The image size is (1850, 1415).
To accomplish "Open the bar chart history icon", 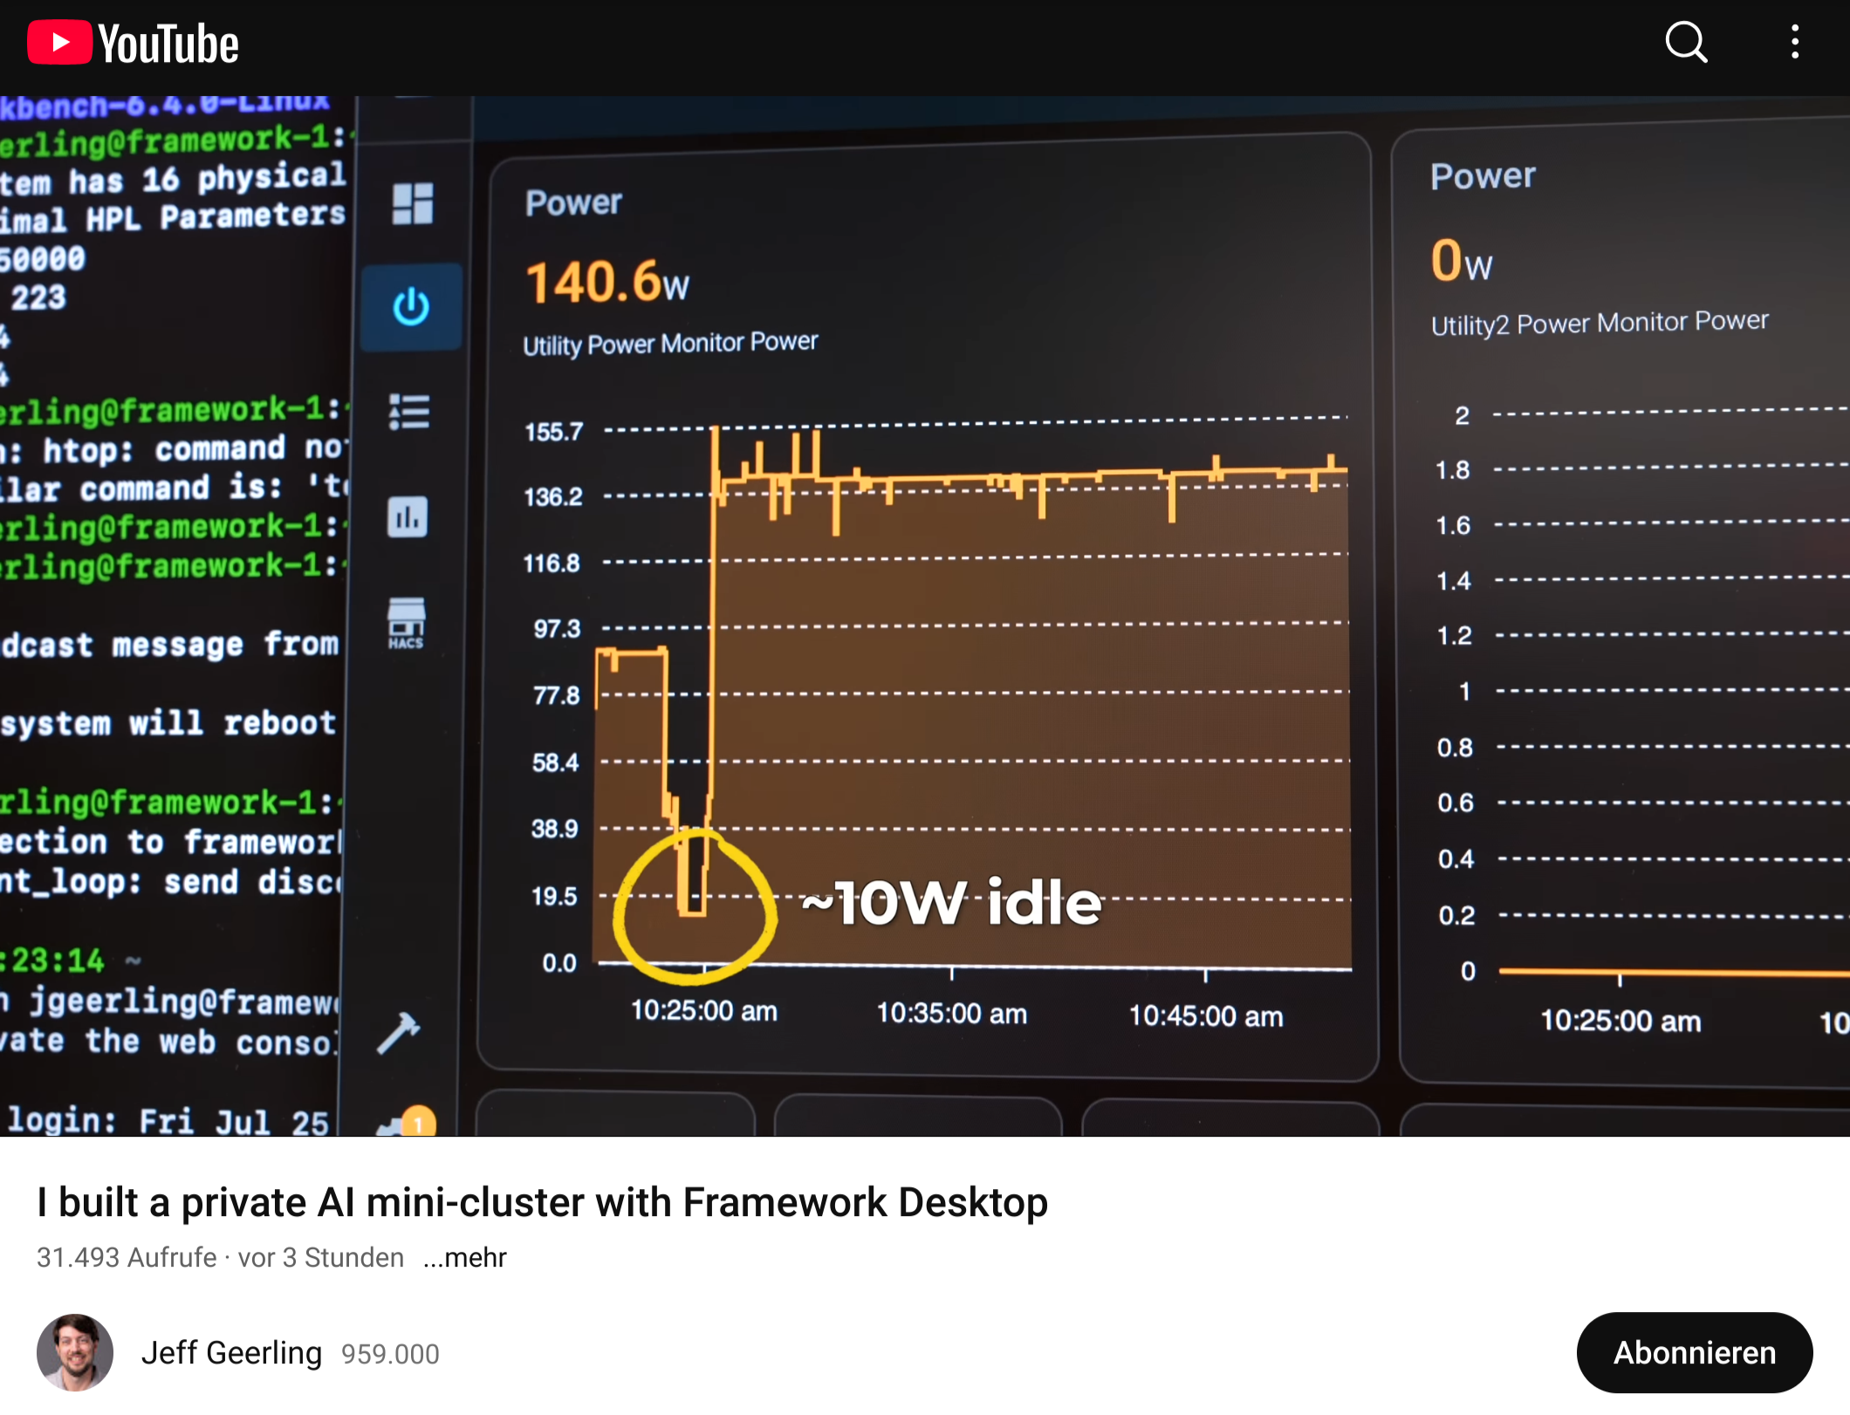I will pyautogui.click(x=408, y=516).
